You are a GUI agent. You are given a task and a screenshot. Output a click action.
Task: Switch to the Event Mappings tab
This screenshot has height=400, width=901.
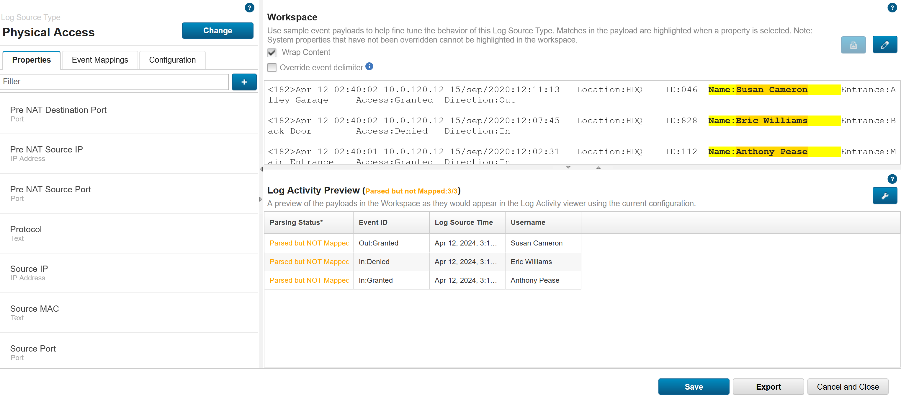[100, 60]
